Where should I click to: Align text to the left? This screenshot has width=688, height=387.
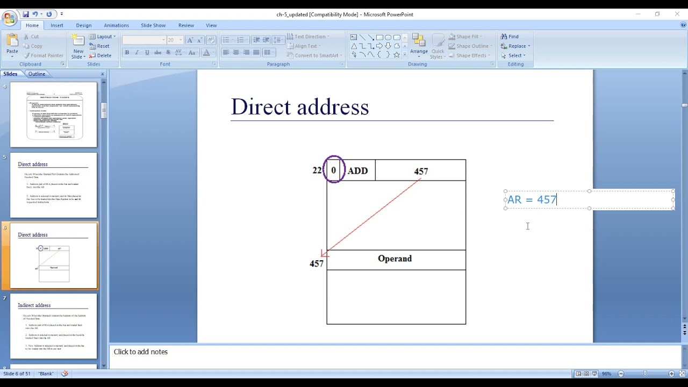point(226,53)
